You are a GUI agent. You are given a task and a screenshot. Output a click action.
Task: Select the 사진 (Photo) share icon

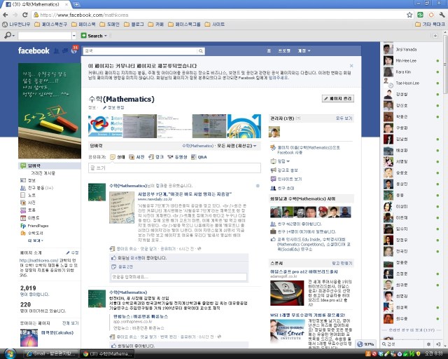137,157
